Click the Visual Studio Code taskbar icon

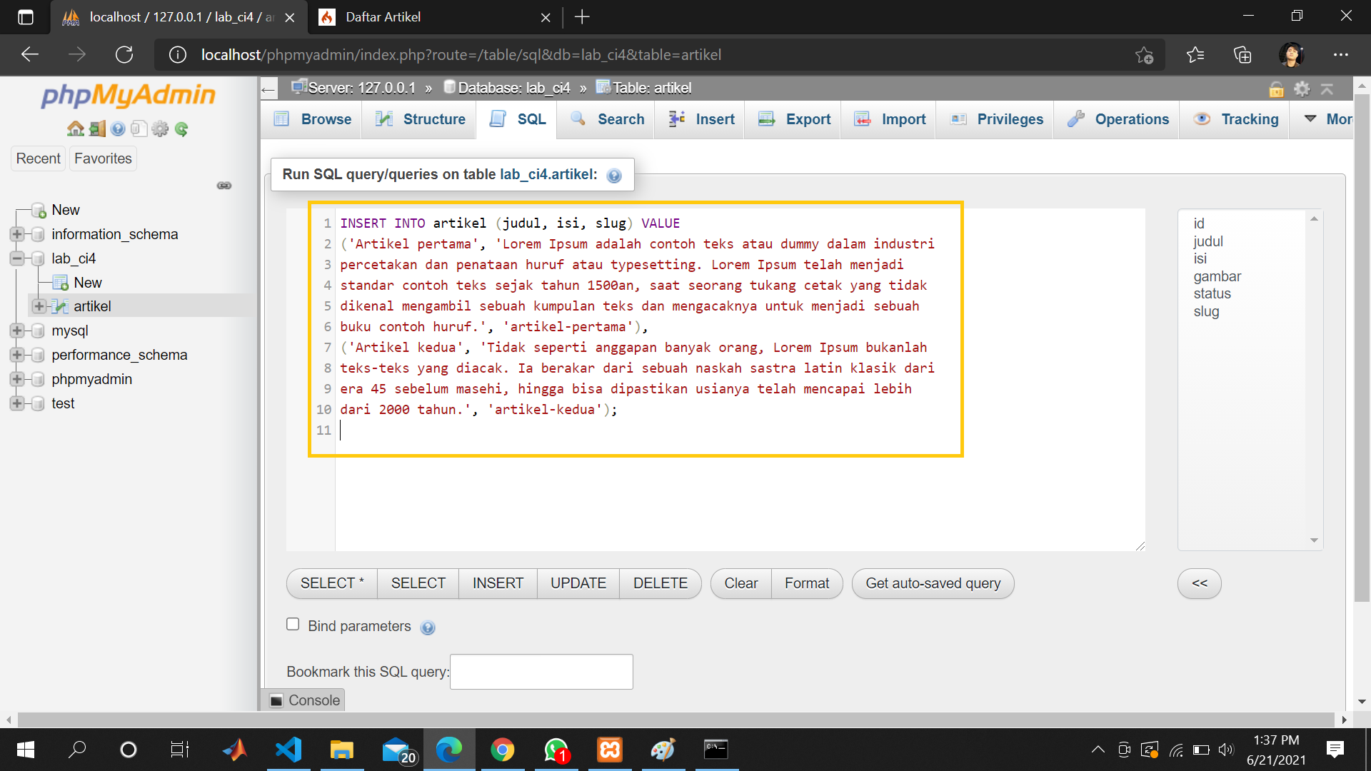coord(288,750)
